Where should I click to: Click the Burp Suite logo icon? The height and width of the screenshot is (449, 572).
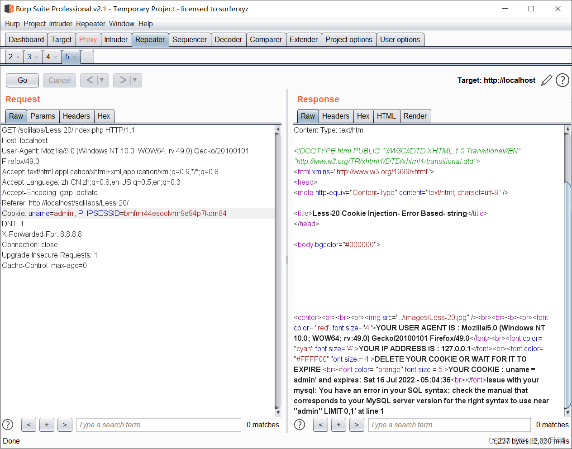tap(9, 9)
